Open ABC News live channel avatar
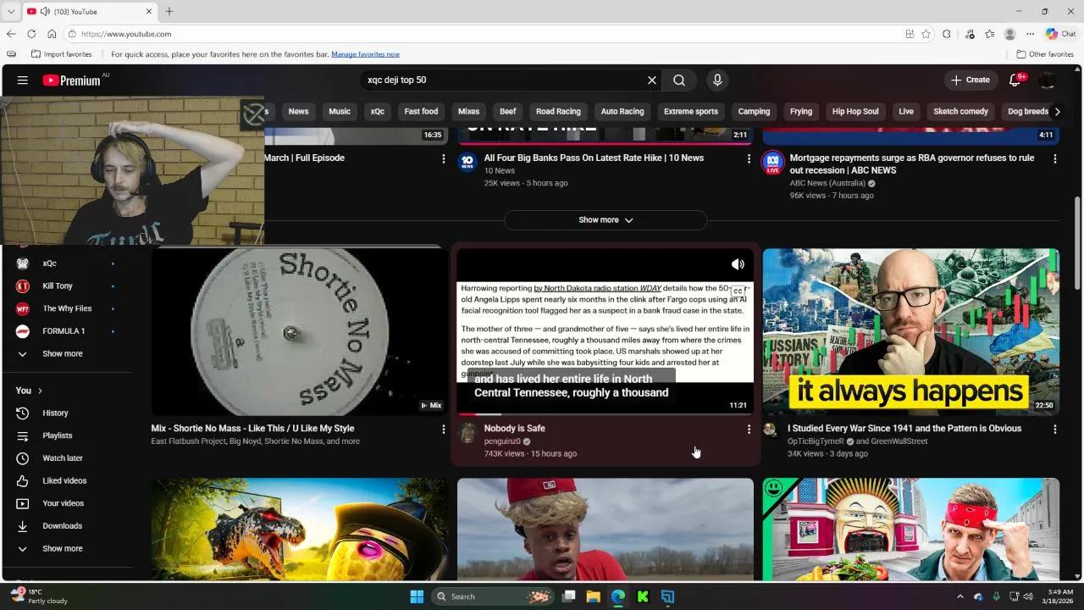 point(772,162)
